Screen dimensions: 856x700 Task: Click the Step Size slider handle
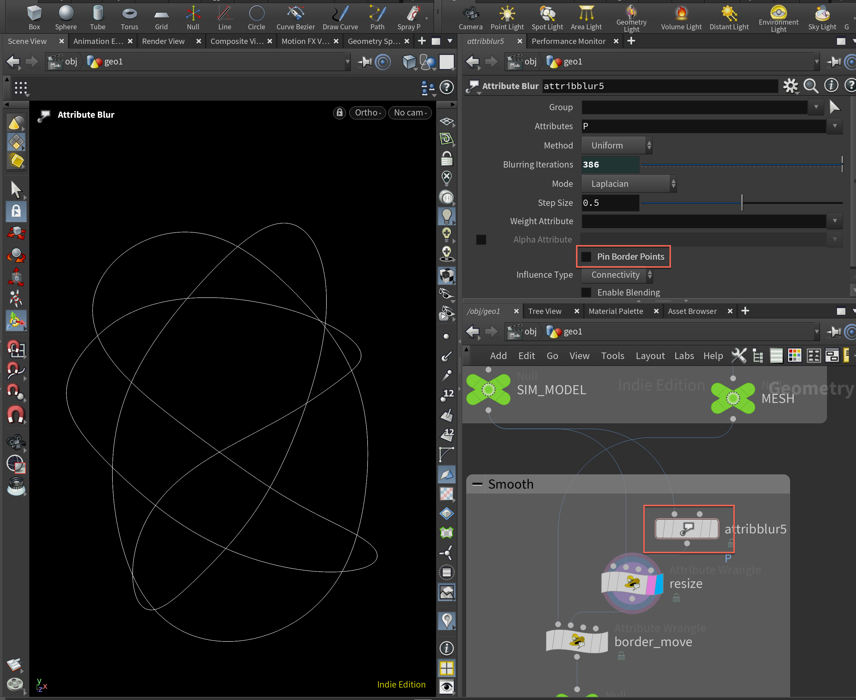click(x=741, y=203)
